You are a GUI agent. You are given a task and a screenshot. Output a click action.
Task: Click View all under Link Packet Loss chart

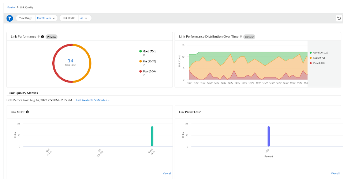pos(335,173)
